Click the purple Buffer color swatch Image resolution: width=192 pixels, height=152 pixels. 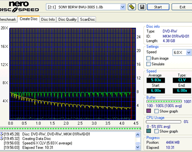(149, 111)
